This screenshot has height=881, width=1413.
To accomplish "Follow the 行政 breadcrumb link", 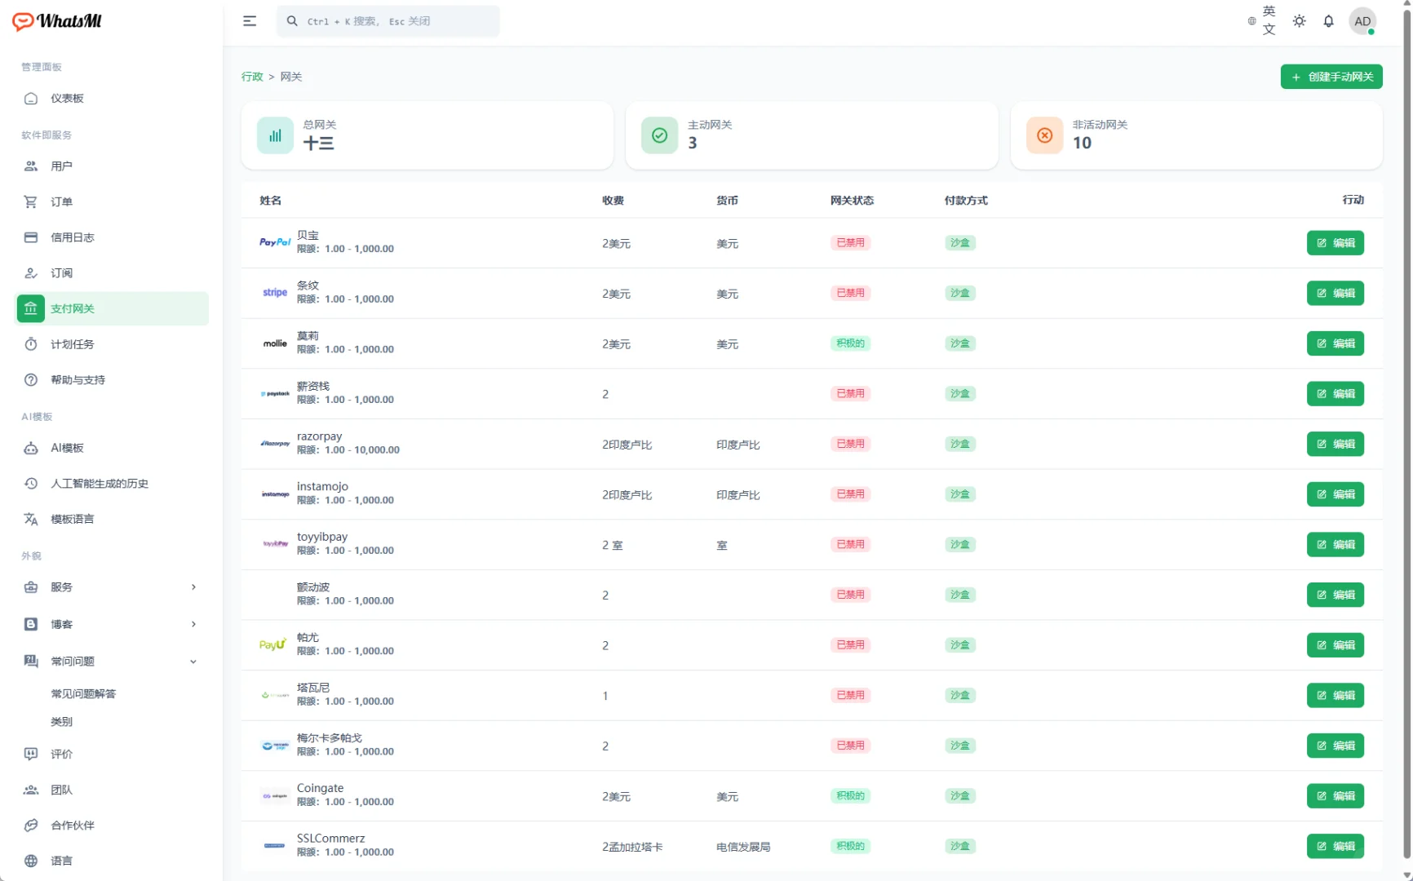I will pos(252,77).
